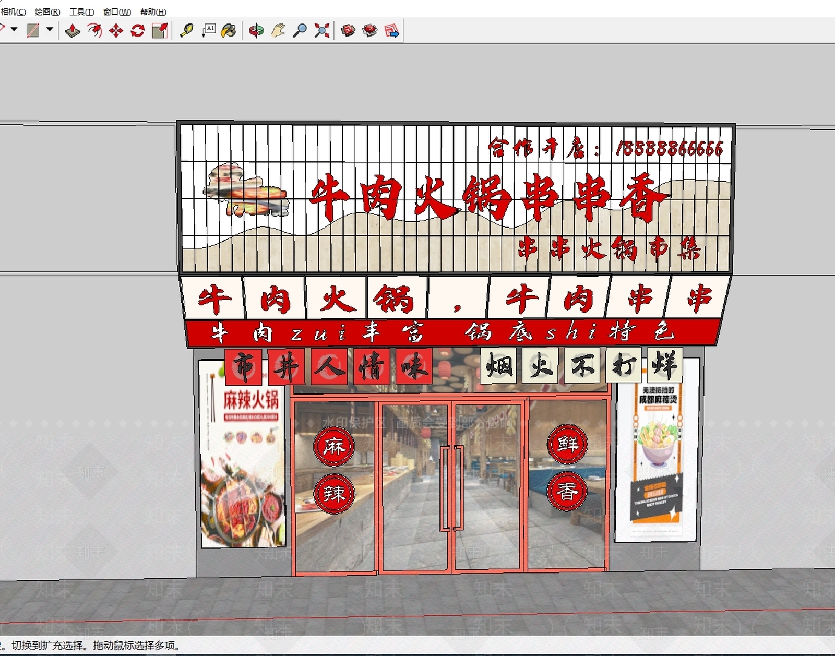This screenshot has width=835, height=656.
Task: Expand the arc tool dropdown arrow
Action: [x=14, y=30]
